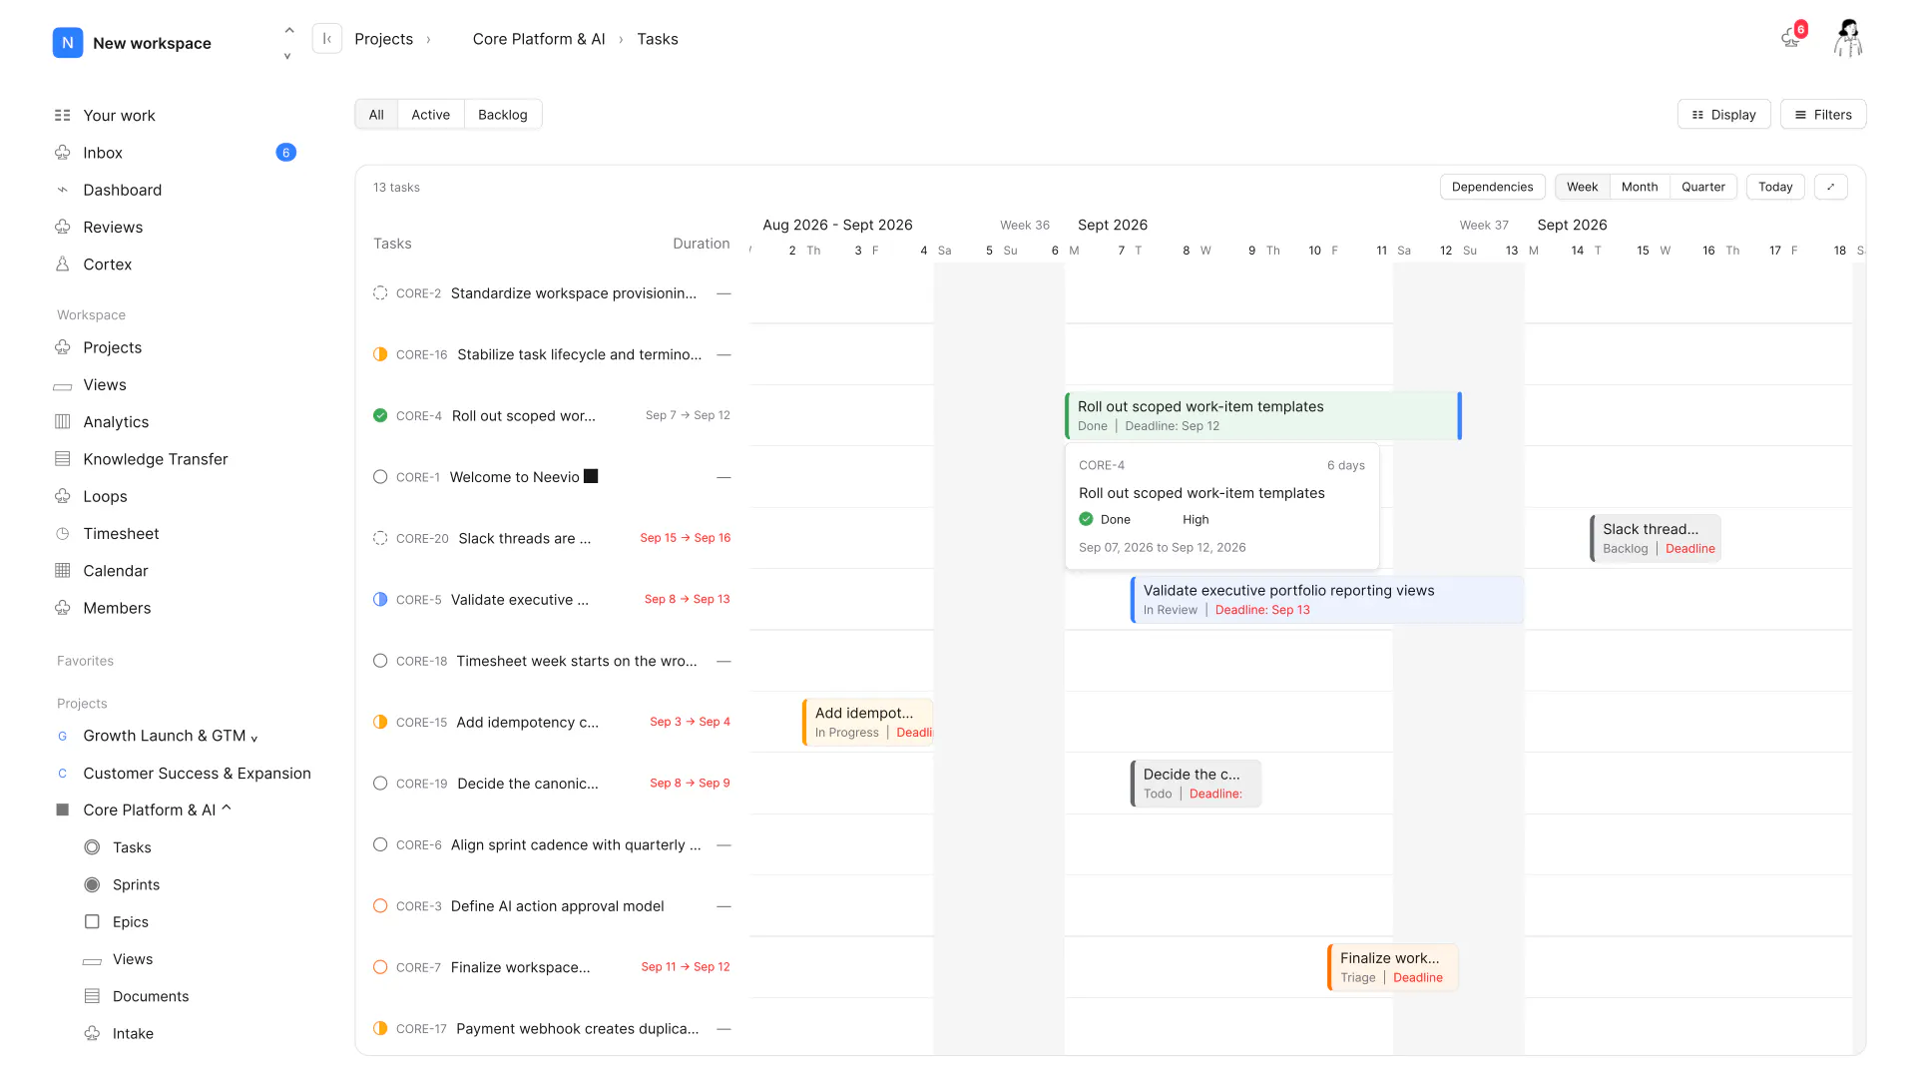Screen dimensions: 1916x1078
Task: Open the user avatar profile
Action: point(1848,39)
